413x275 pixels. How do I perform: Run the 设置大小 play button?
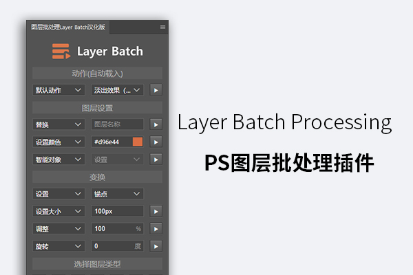click(156, 211)
